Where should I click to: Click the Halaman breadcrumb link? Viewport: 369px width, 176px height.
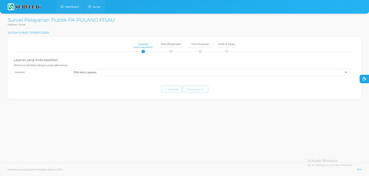(x=12, y=25)
